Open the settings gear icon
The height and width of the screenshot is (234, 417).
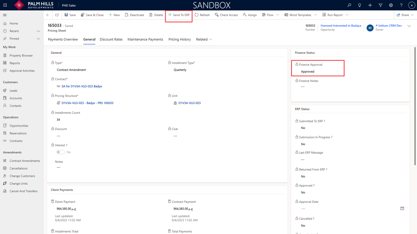(391, 5)
